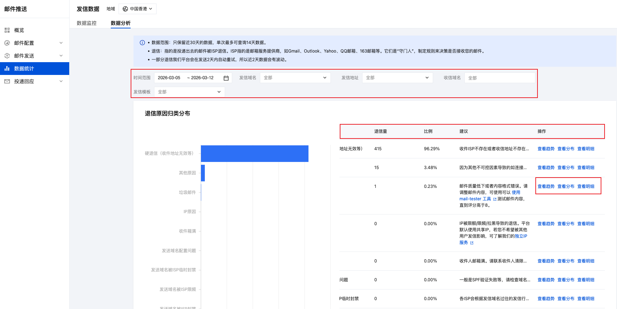Image resolution: width=617 pixels, height=309 pixels.
Task: Open the calendar icon in date range
Action: pos(226,78)
